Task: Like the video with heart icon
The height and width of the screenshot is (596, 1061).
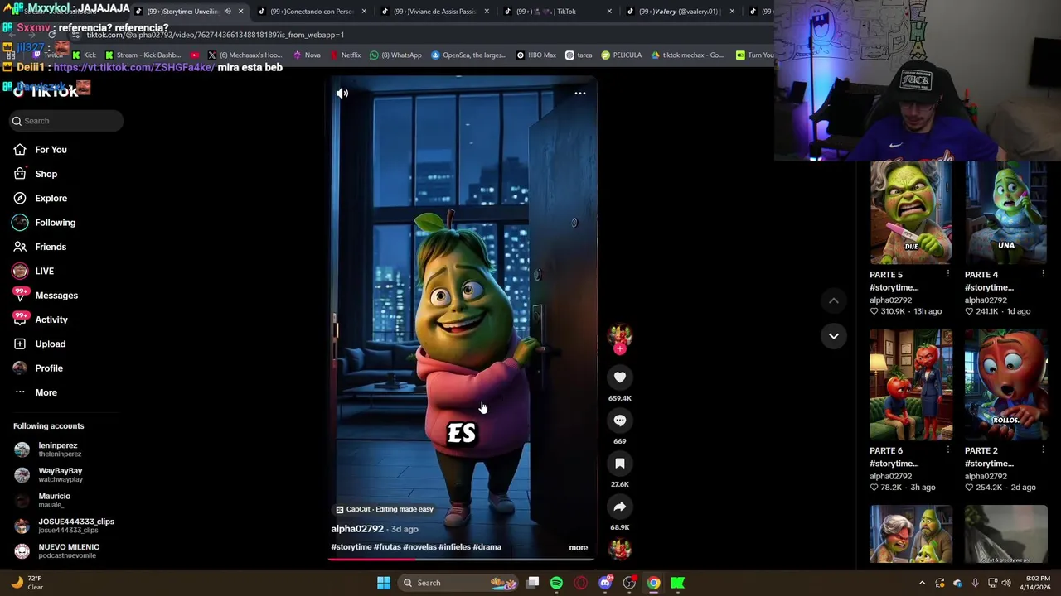Action: (620, 377)
